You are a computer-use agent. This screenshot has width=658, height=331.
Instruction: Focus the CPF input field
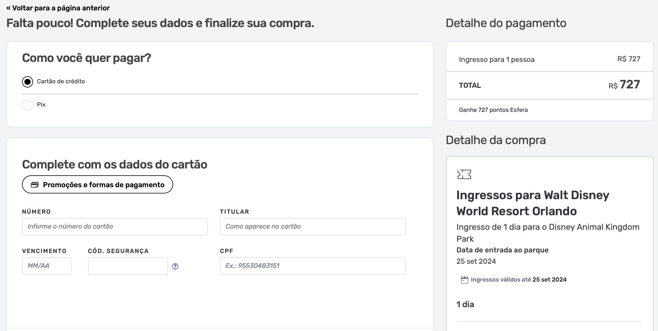[x=313, y=266]
